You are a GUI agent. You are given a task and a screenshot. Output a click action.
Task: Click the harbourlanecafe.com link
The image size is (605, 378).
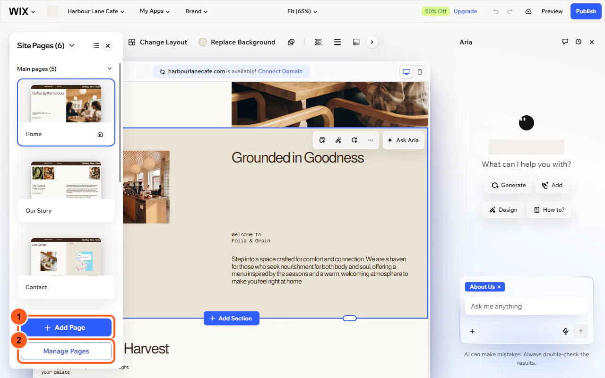point(197,71)
